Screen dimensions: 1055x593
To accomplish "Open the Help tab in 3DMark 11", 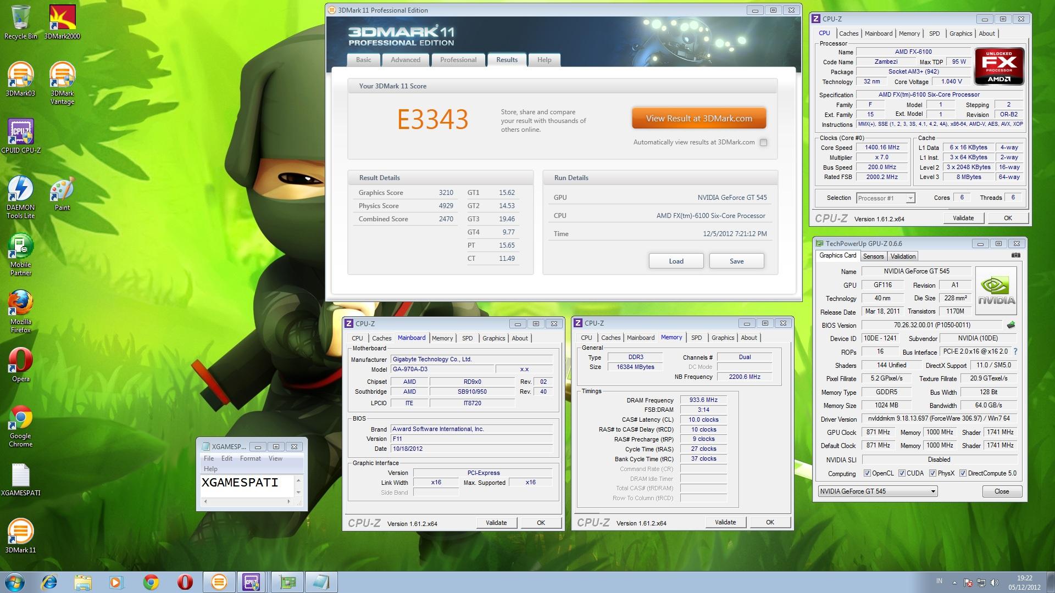I will [544, 60].
